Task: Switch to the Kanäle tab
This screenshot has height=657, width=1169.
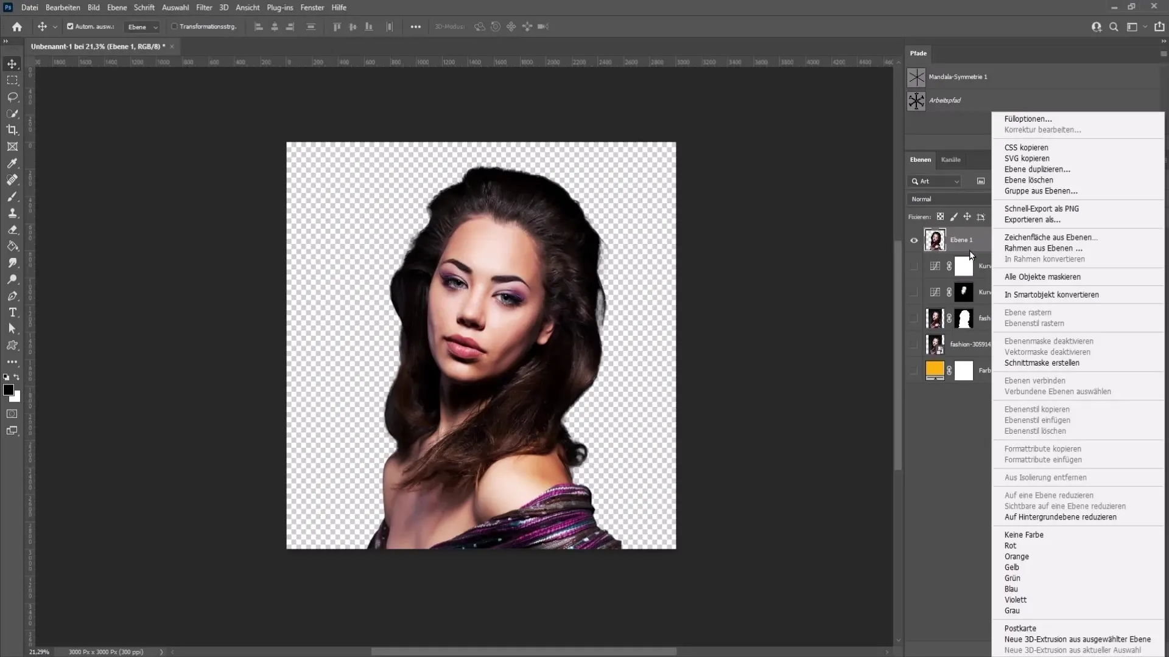Action: tap(952, 159)
